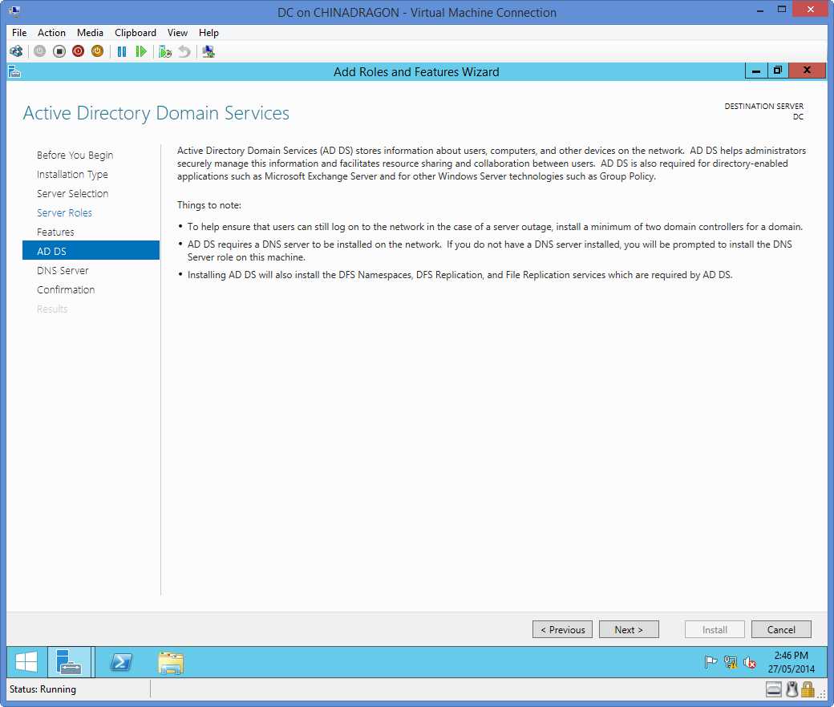Image resolution: width=834 pixels, height=707 pixels.
Task: Turn off the virtual machine
Action: point(59,51)
